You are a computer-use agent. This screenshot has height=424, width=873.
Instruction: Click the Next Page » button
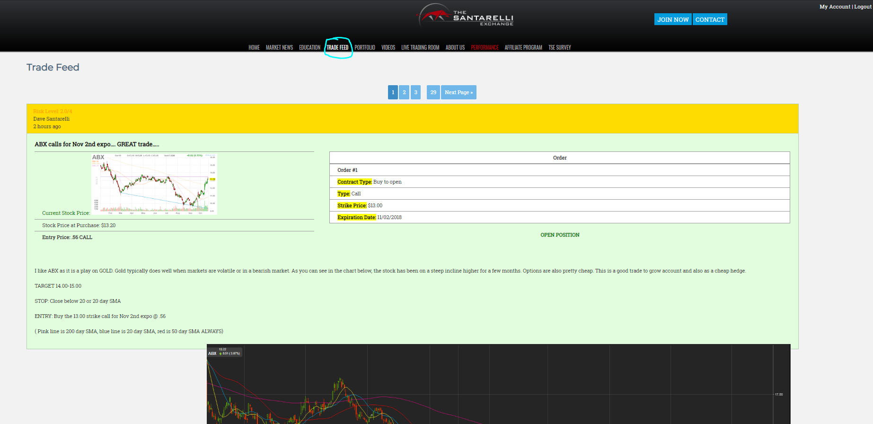[459, 92]
